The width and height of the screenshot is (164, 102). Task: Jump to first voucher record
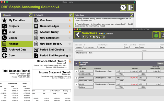click(x=84, y=37)
